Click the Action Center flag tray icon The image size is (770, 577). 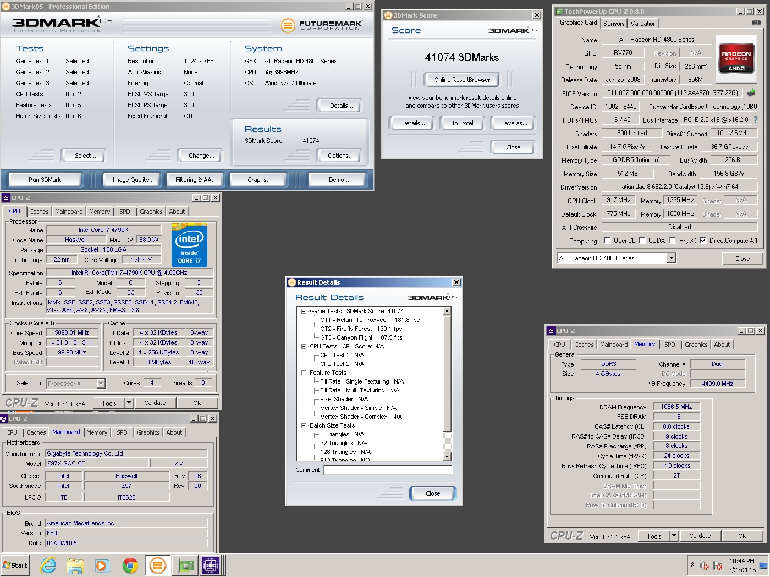click(718, 565)
